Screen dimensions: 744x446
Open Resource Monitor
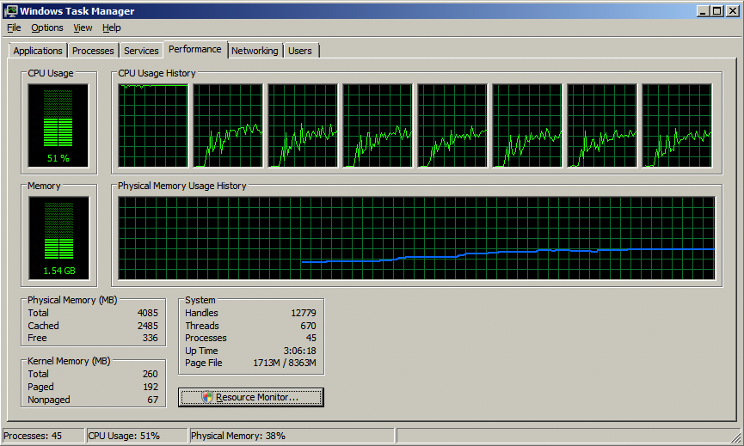point(251,397)
